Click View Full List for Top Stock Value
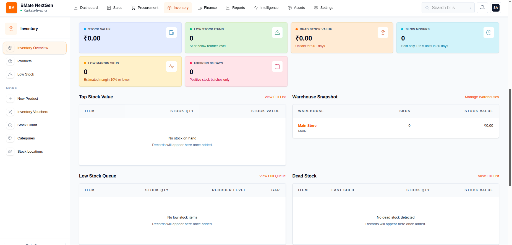The height and width of the screenshot is (245, 512). pos(275,97)
